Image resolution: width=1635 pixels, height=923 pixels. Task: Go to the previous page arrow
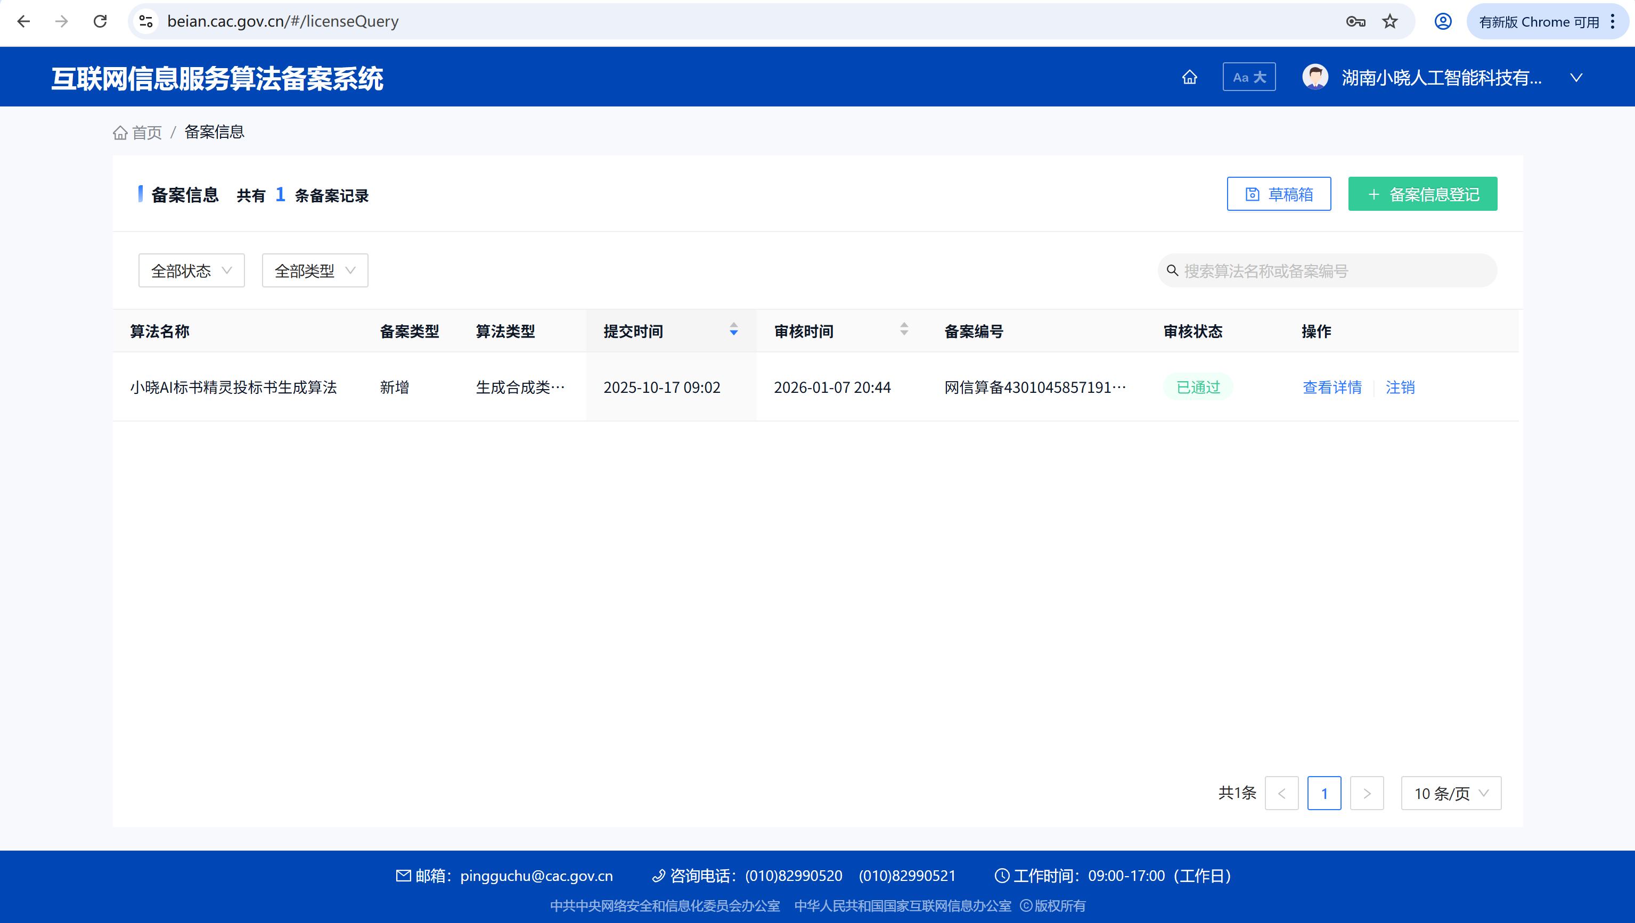pyautogui.click(x=1281, y=793)
